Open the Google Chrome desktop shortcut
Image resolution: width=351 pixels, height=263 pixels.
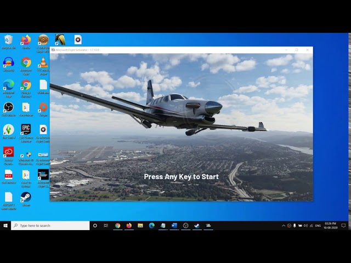pyautogui.click(x=26, y=89)
